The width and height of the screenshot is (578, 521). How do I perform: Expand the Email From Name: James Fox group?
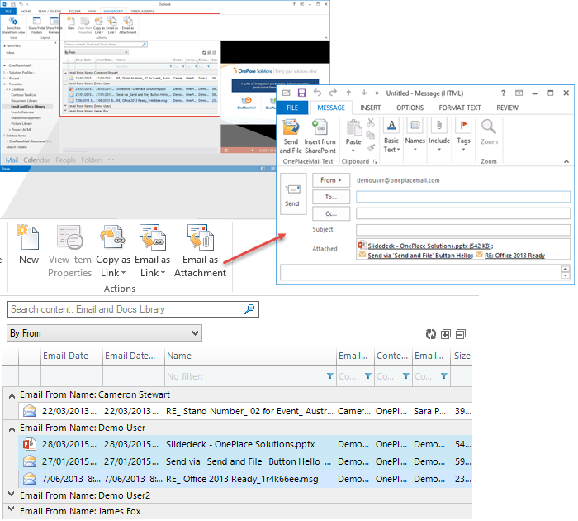(11, 509)
